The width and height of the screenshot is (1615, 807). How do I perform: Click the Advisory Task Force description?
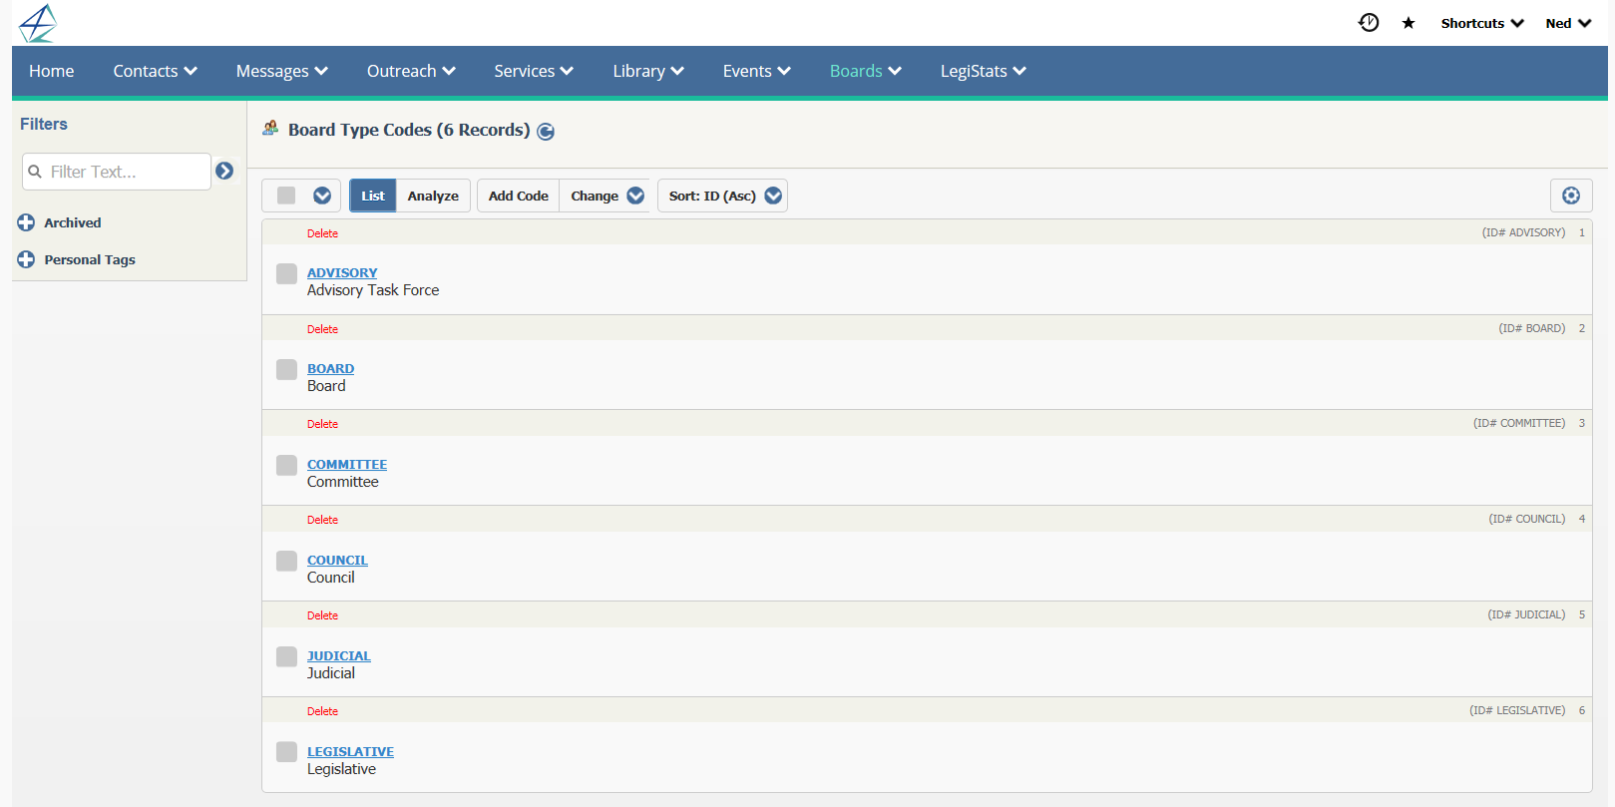373,290
